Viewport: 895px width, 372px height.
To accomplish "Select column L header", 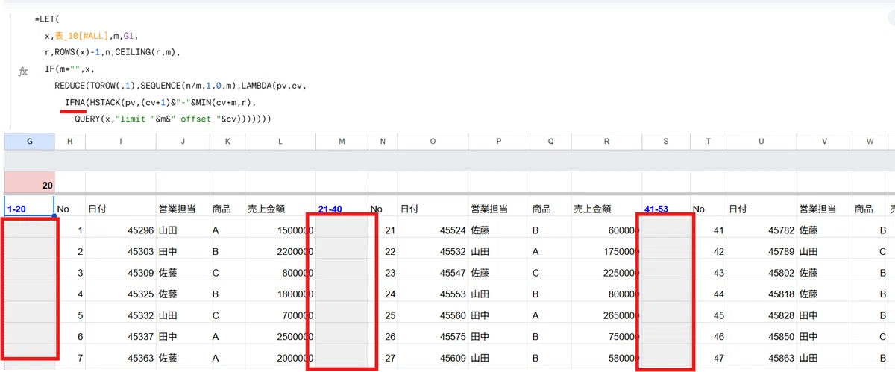I will [280, 141].
